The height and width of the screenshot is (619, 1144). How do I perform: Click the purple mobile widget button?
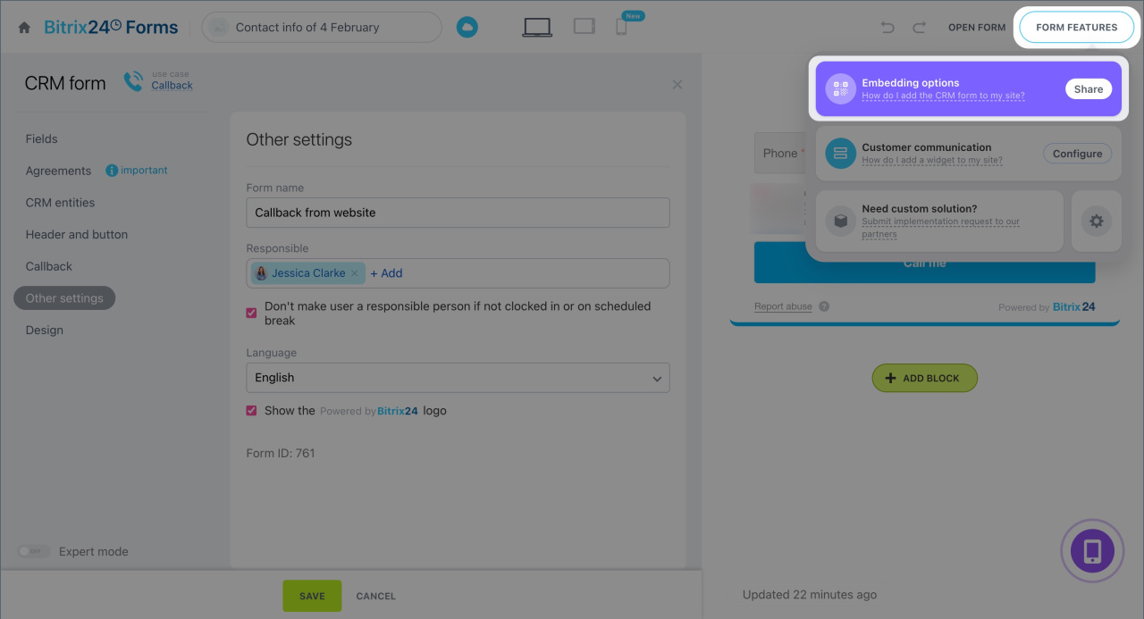tap(1091, 551)
